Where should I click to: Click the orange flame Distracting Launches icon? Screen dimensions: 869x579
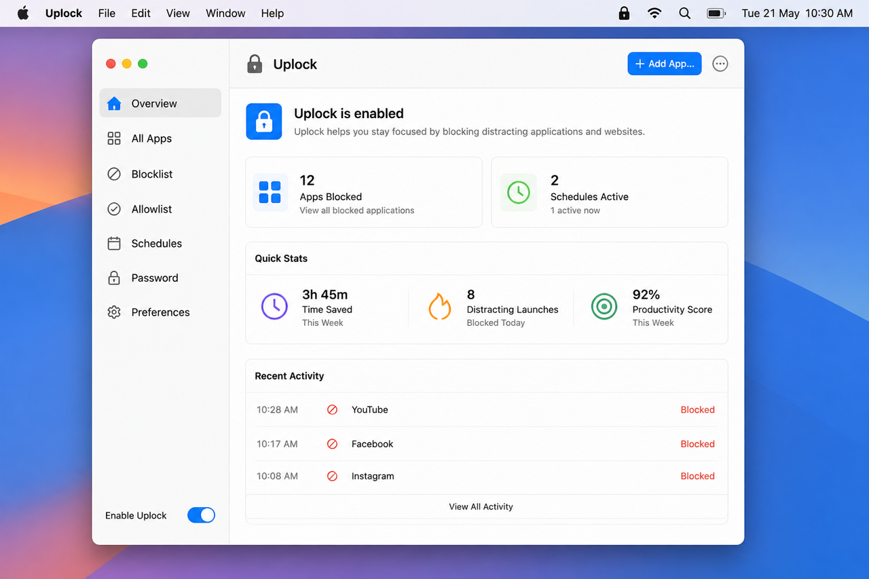pos(439,306)
